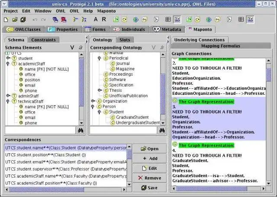
Task: Redo the action from the toolbar
Action: click(x=43, y=19)
